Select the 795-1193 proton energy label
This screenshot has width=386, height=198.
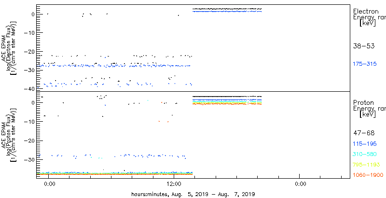click(x=366, y=165)
